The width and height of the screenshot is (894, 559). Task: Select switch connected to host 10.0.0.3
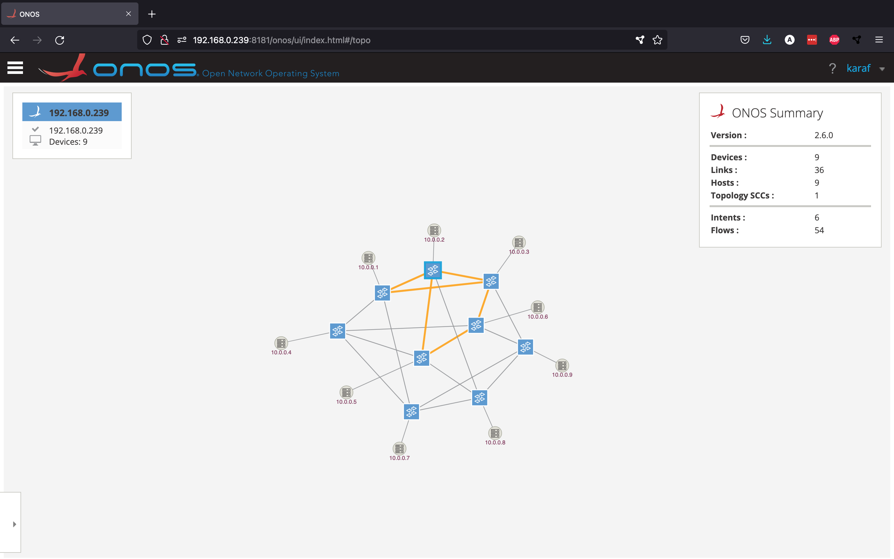point(491,281)
